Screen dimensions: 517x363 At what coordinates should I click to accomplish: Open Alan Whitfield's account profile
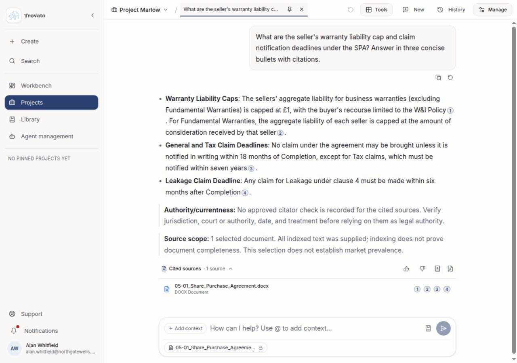pos(51,348)
